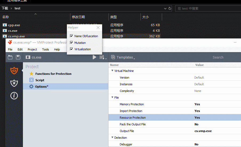Viewport: 241px width, 147px height.
Task: Collapse the File section
Action: 112,97
